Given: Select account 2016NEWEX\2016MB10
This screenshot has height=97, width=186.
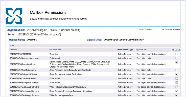Looking at the screenshot, I should point(20,54).
